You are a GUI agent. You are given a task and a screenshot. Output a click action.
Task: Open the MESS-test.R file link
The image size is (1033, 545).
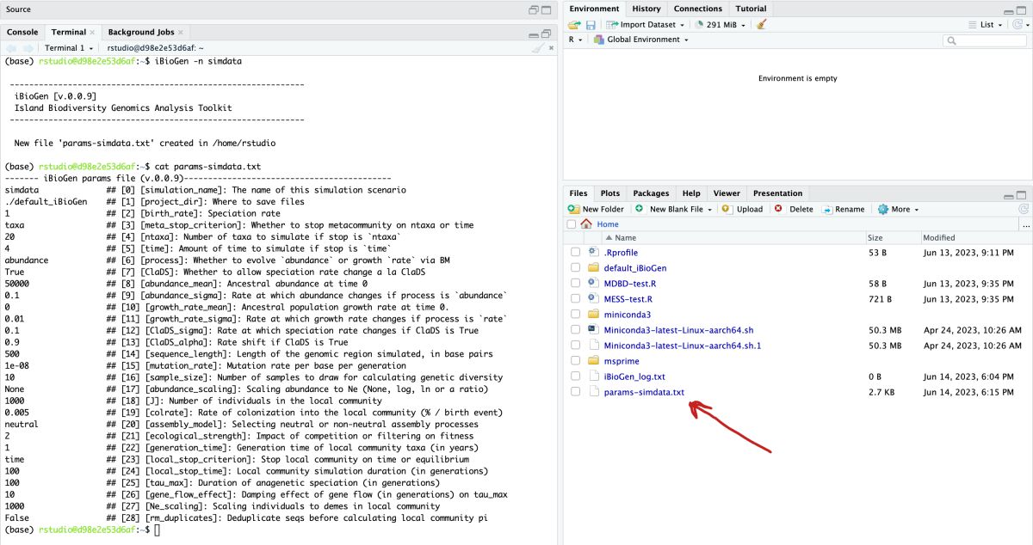(x=628, y=299)
